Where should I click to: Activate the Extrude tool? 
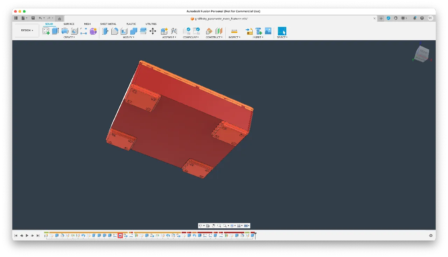[55, 31]
